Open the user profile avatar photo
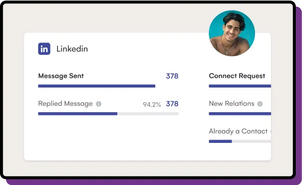The width and height of the screenshot is (302, 185). pyautogui.click(x=232, y=33)
